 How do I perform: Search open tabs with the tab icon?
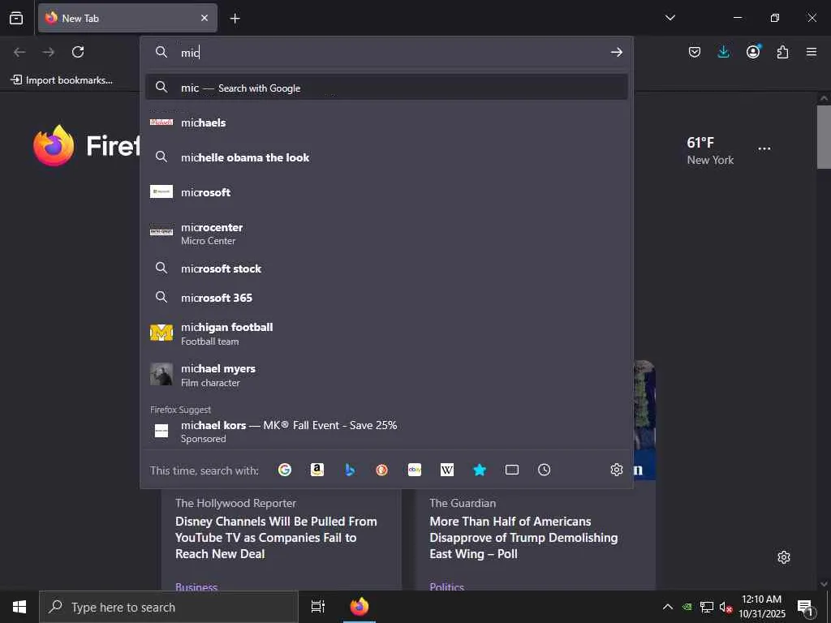coord(512,470)
